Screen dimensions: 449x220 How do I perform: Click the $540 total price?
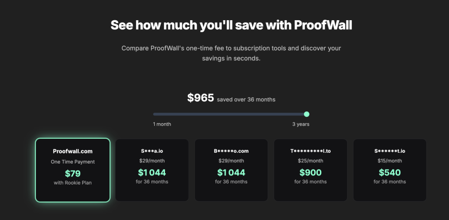pyautogui.click(x=390, y=172)
